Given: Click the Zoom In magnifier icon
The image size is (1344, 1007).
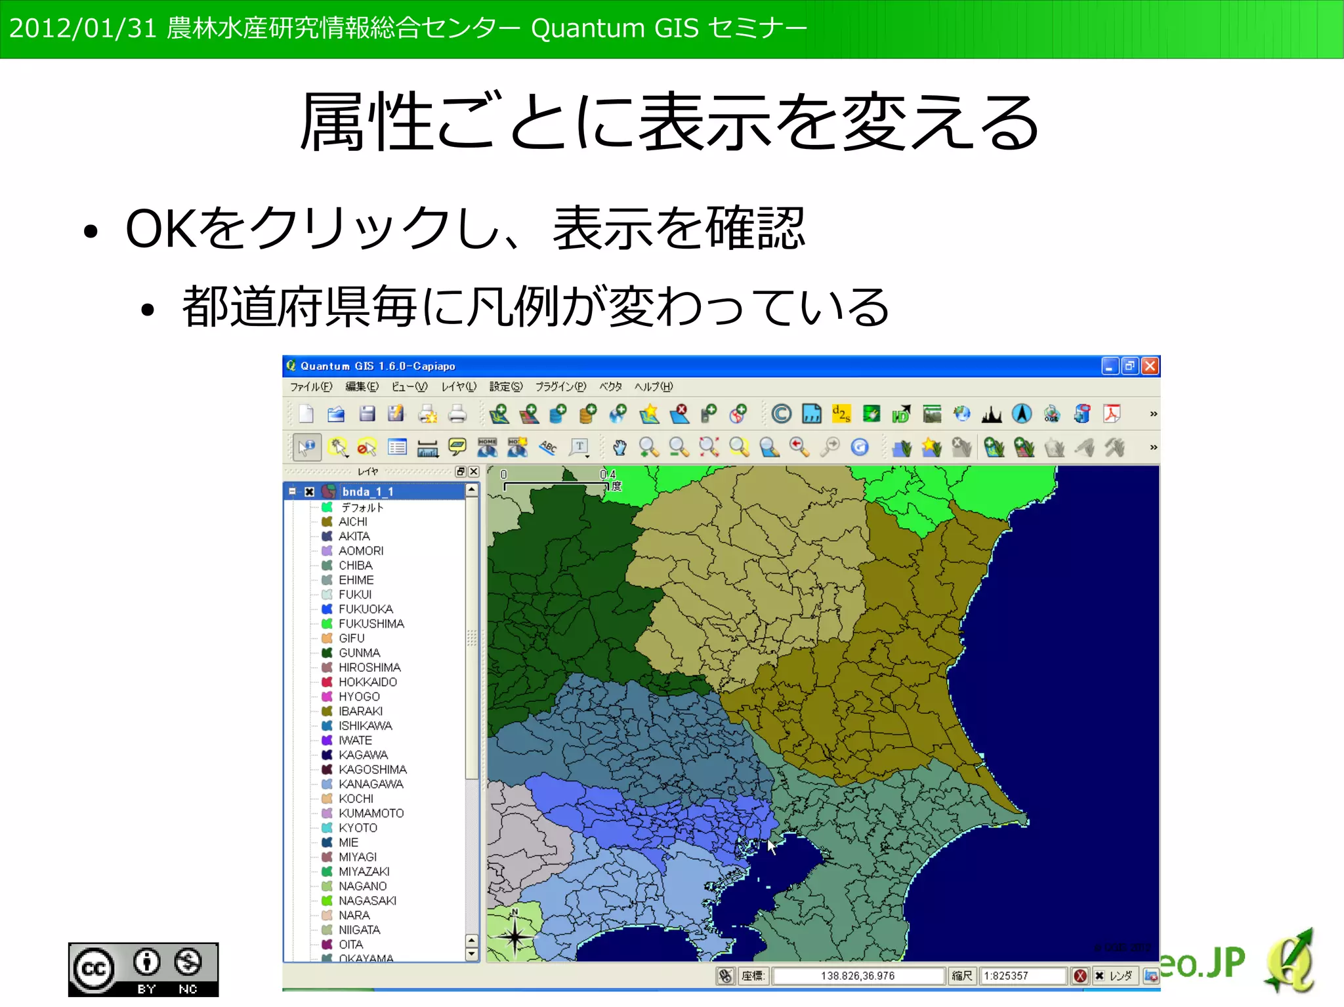Looking at the screenshot, I should [649, 447].
